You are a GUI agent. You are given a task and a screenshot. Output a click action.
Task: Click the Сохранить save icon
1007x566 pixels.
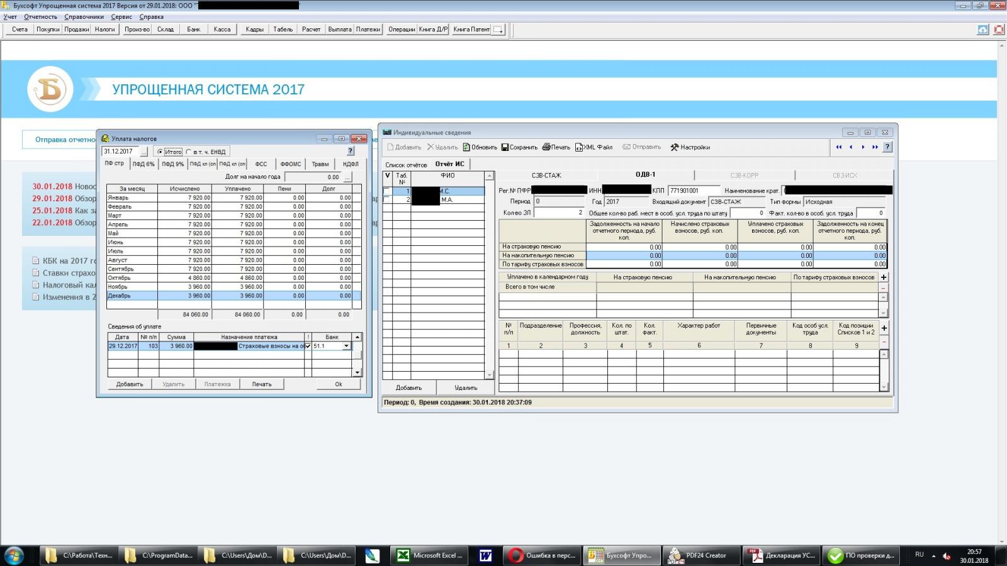point(505,147)
